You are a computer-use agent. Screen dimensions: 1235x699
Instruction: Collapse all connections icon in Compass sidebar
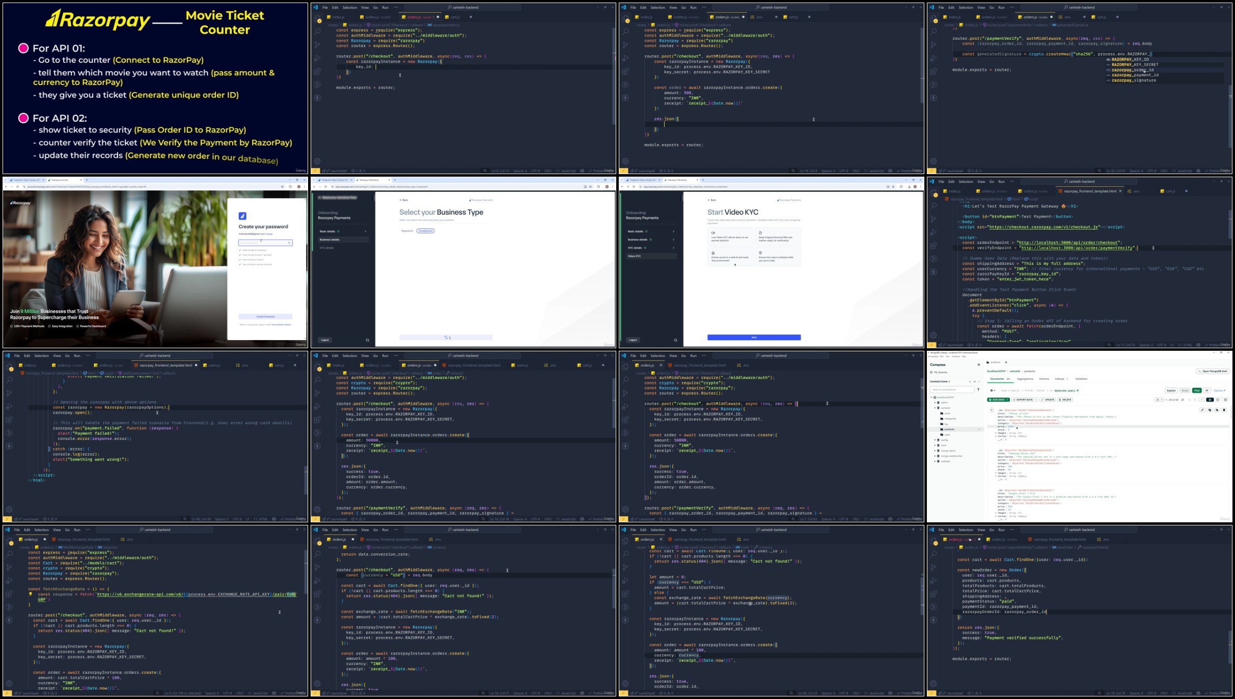970,381
